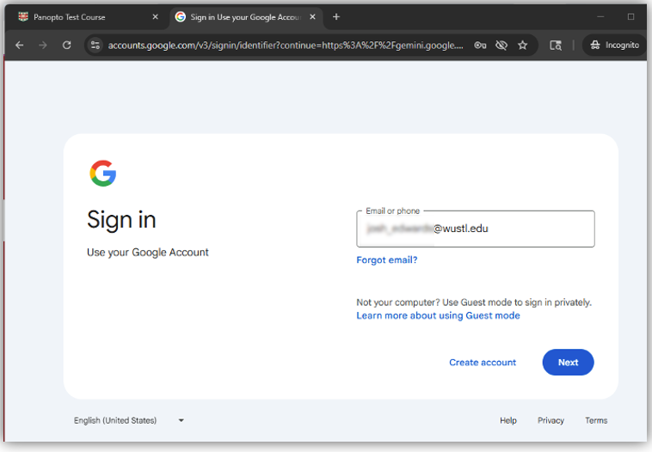
Task: Click the password key icon in address bar
Action: 481,45
